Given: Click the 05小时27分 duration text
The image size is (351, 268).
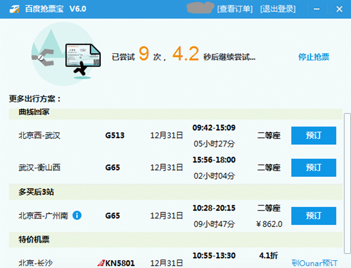Looking at the screenshot, I should click(x=214, y=144).
